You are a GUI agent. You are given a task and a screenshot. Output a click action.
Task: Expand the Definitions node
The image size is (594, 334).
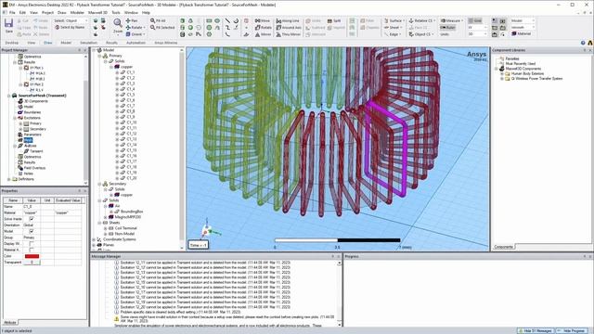coord(8,179)
